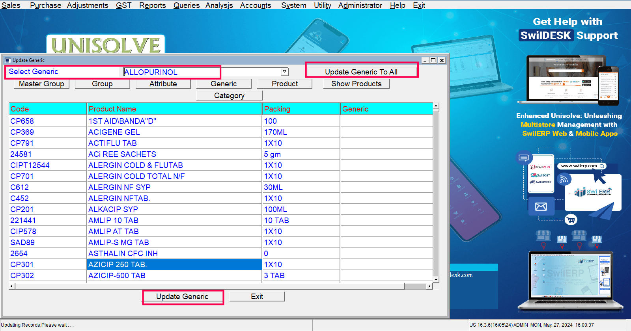
Task: Click the scroll up arrow of table
Action: (436, 106)
